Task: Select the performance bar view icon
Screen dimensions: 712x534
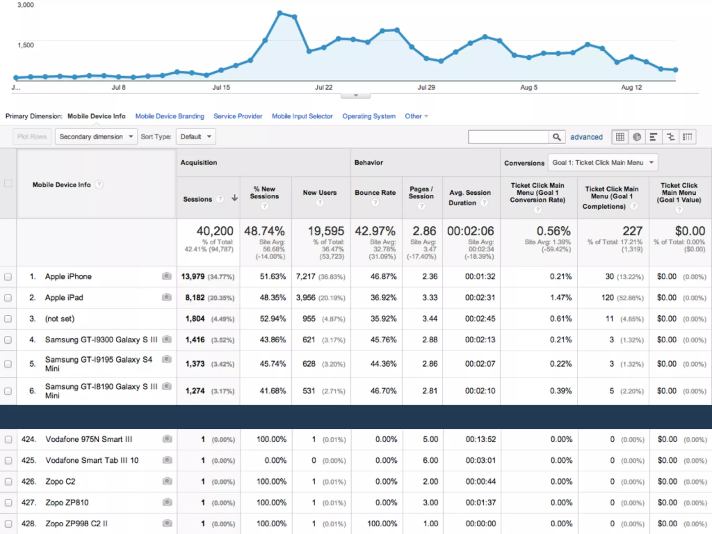Action: [654, 137]
